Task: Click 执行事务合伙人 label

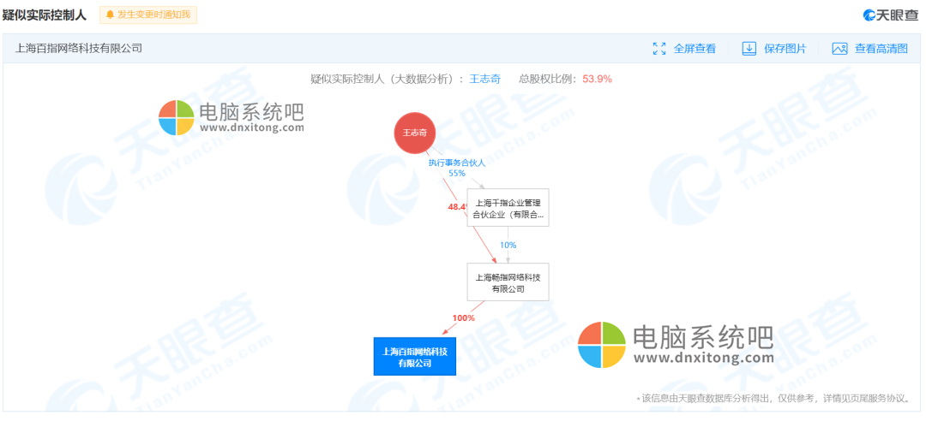Action: (x=457, y=163)
